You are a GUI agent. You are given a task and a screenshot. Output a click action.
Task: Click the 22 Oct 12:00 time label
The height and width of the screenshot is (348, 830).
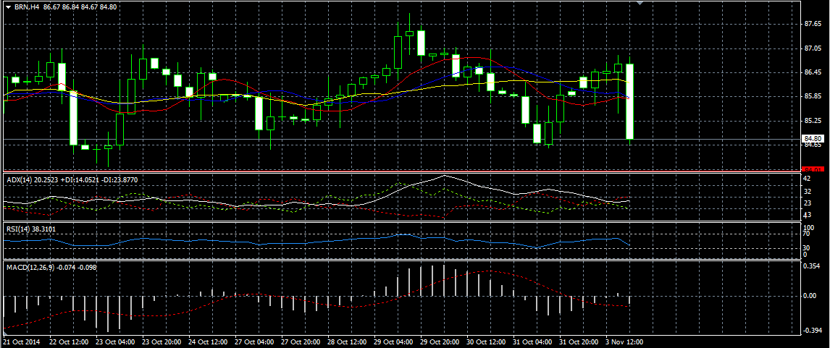tap(70, 341)
